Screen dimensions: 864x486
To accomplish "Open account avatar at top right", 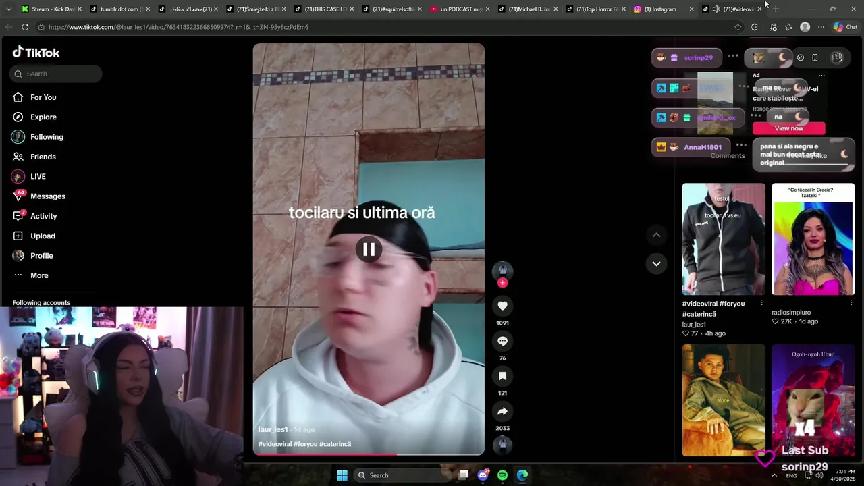I will click(x=837, y=58).
